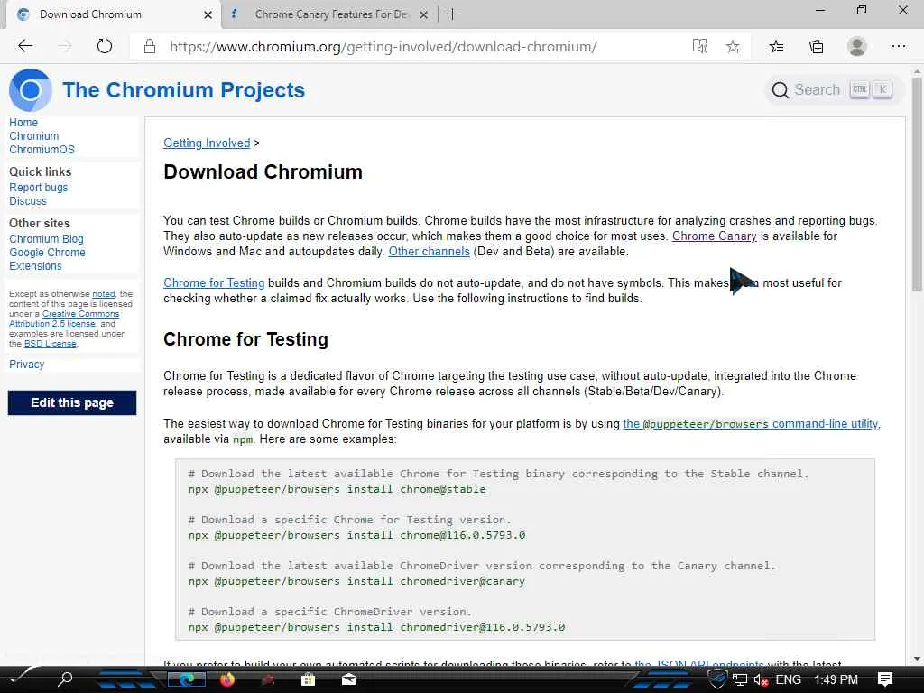Viewport: 924px width, 693px height.
Task: Click the 1:49 PM clock
Action: pos(836,679)
